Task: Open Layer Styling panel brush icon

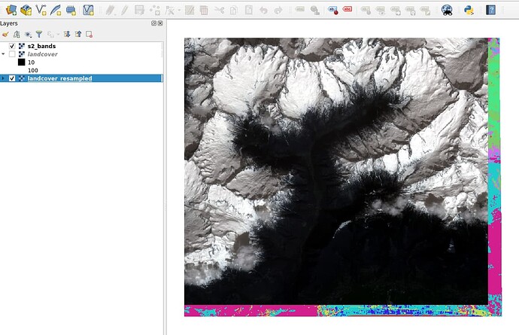Action: pos(5,34)
